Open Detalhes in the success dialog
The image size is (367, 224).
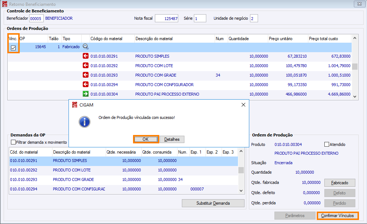point(172,139)
